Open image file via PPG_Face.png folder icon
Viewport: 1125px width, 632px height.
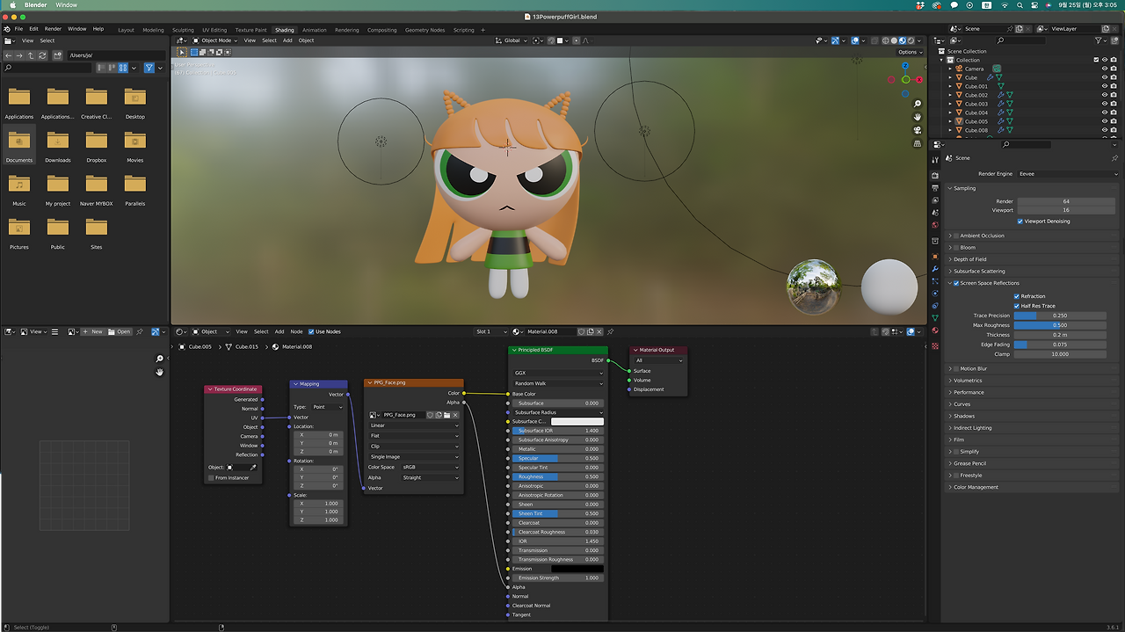pyautogui.click(x=446, y=415)
